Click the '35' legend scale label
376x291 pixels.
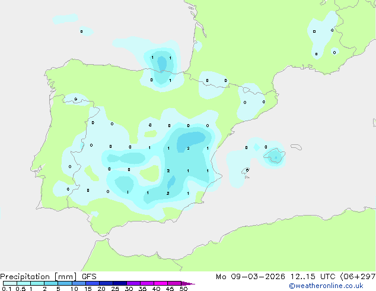click(x=142, y=289)
